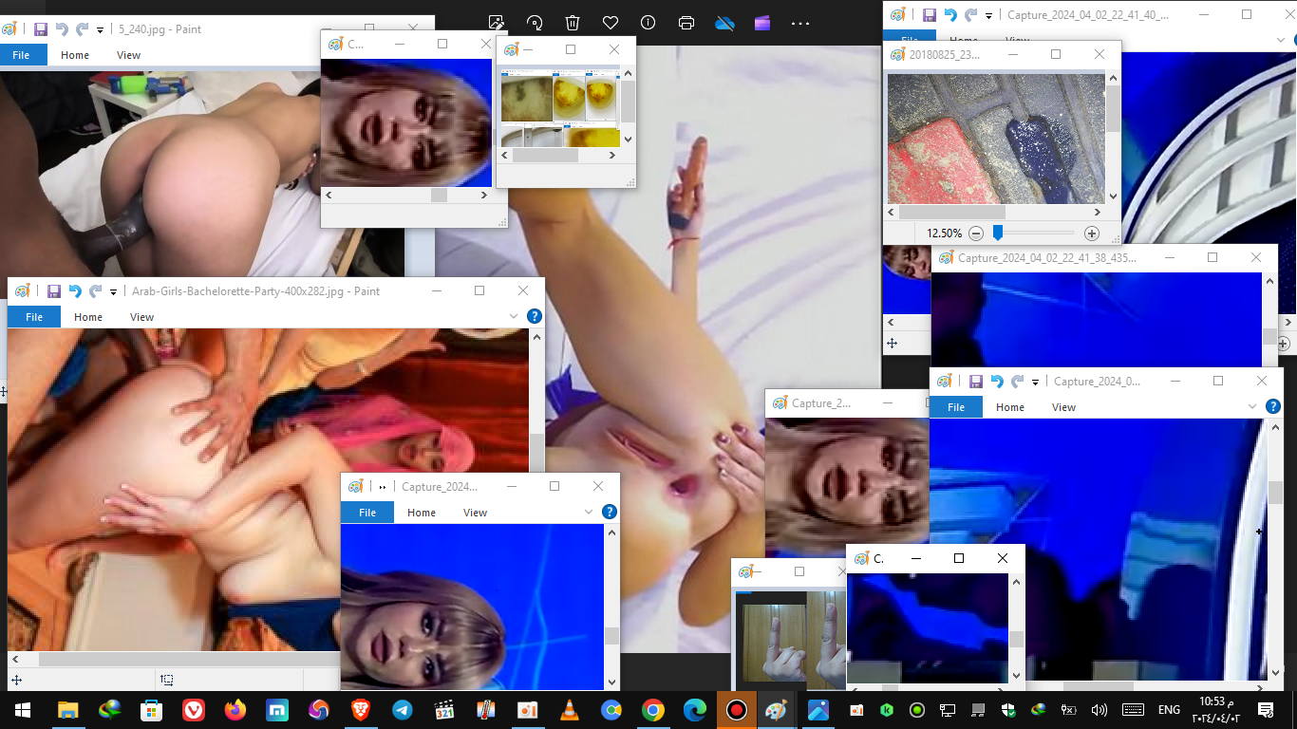
Task: Click the zoom in plus button beside 12.50%
Action: click(x=1092, y=234)
